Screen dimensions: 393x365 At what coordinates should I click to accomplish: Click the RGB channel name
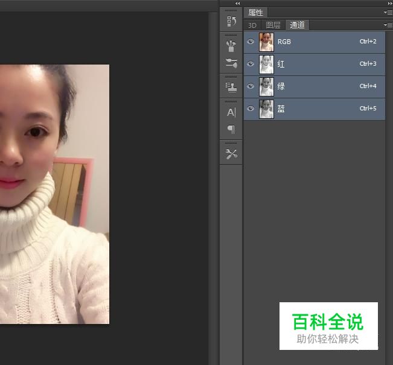tap(284, 42)
